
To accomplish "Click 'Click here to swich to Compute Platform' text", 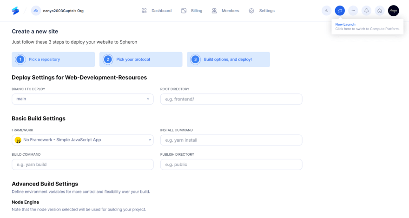I will (x=367, y=29).
